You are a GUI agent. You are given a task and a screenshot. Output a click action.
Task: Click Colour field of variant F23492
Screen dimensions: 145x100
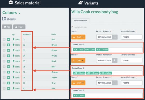pos(107,96)
